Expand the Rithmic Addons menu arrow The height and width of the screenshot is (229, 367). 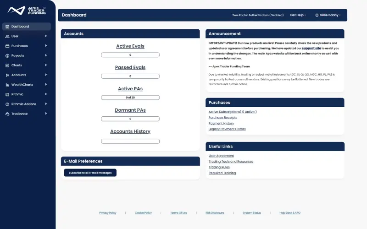[46, 104]
